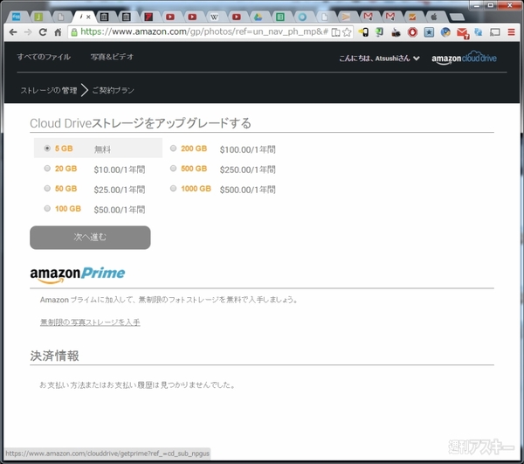The height and width of the screenshot is (464, 524).
Task: Expand the こんにちは、Atsushiさん account dropdown
Action: point(379,59)
